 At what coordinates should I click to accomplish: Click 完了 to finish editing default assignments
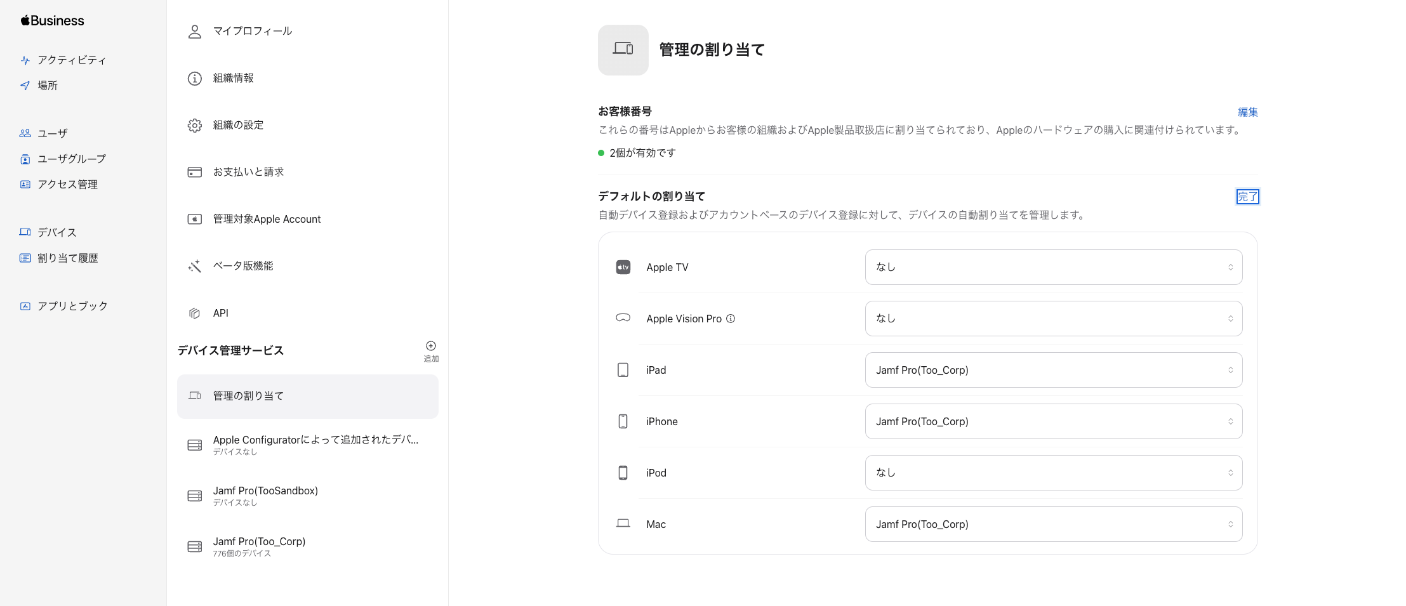(x=1247, y=197)
